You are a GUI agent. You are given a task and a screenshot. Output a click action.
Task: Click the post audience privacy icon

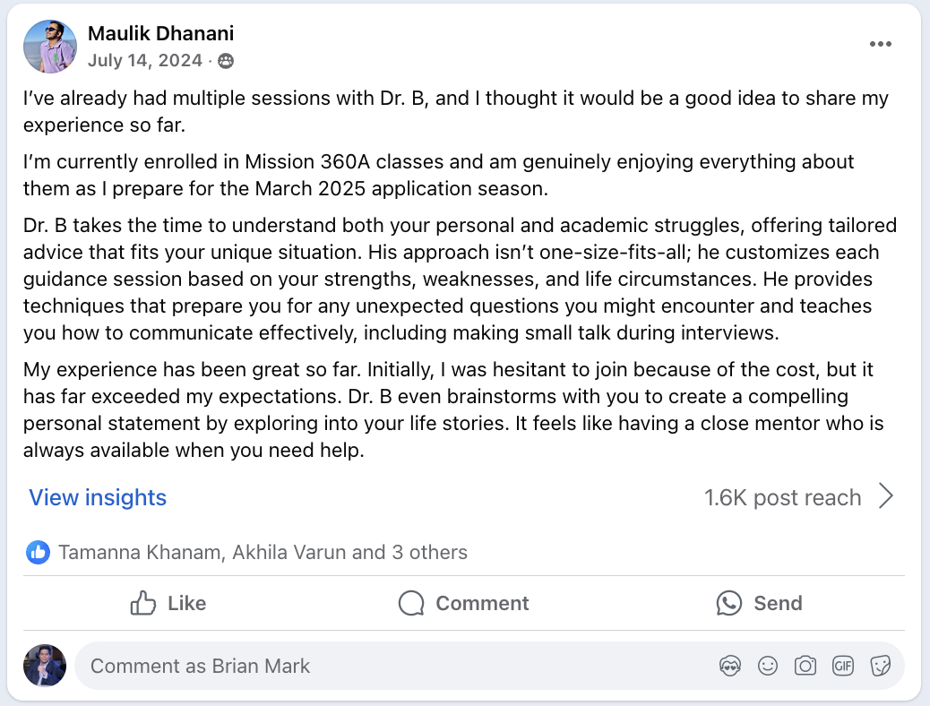coord(226,61)
